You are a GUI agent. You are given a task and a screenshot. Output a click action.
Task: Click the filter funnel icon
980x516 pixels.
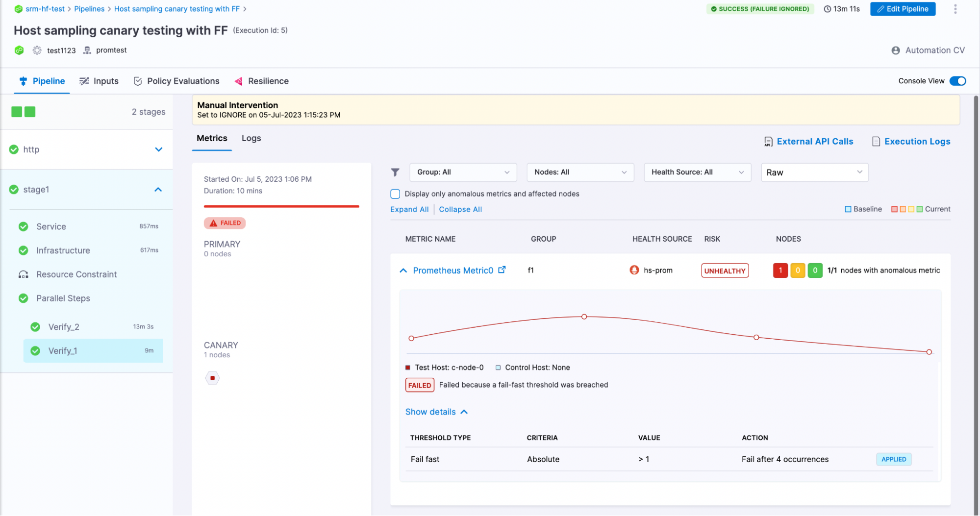pyautogui.click(x=395, y=172)
